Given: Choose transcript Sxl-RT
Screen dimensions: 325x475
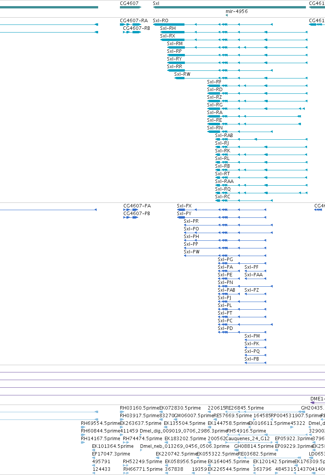Looking at the screenshot, I should 223,174.
